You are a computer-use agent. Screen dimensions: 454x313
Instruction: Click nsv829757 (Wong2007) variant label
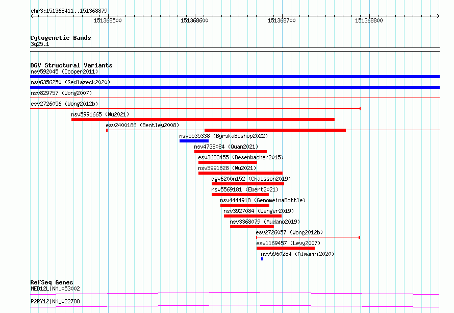(61, 93)
